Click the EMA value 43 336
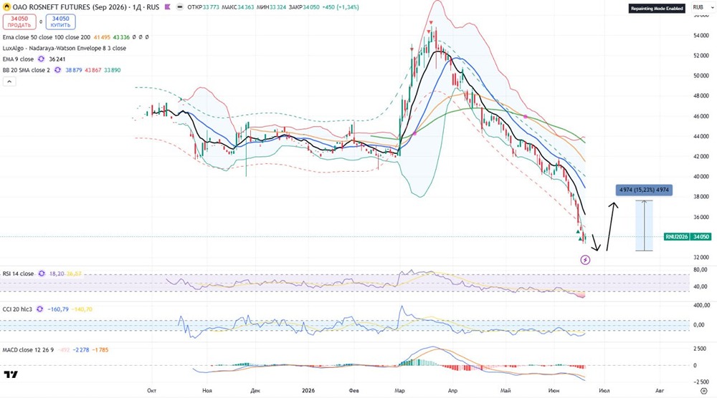This screenshot has height=398, width=717. (x=121, y=37)
